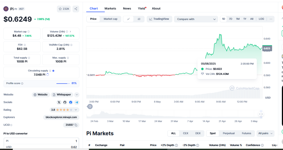
Task: Open the Facebook social link
Action: click(71, 102)
